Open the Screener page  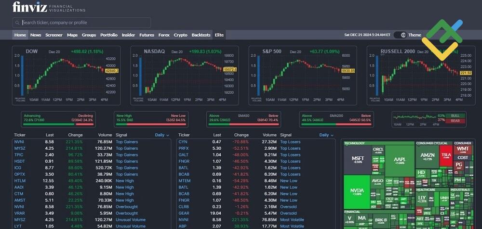pyautogui.click(x=54, y=35)
